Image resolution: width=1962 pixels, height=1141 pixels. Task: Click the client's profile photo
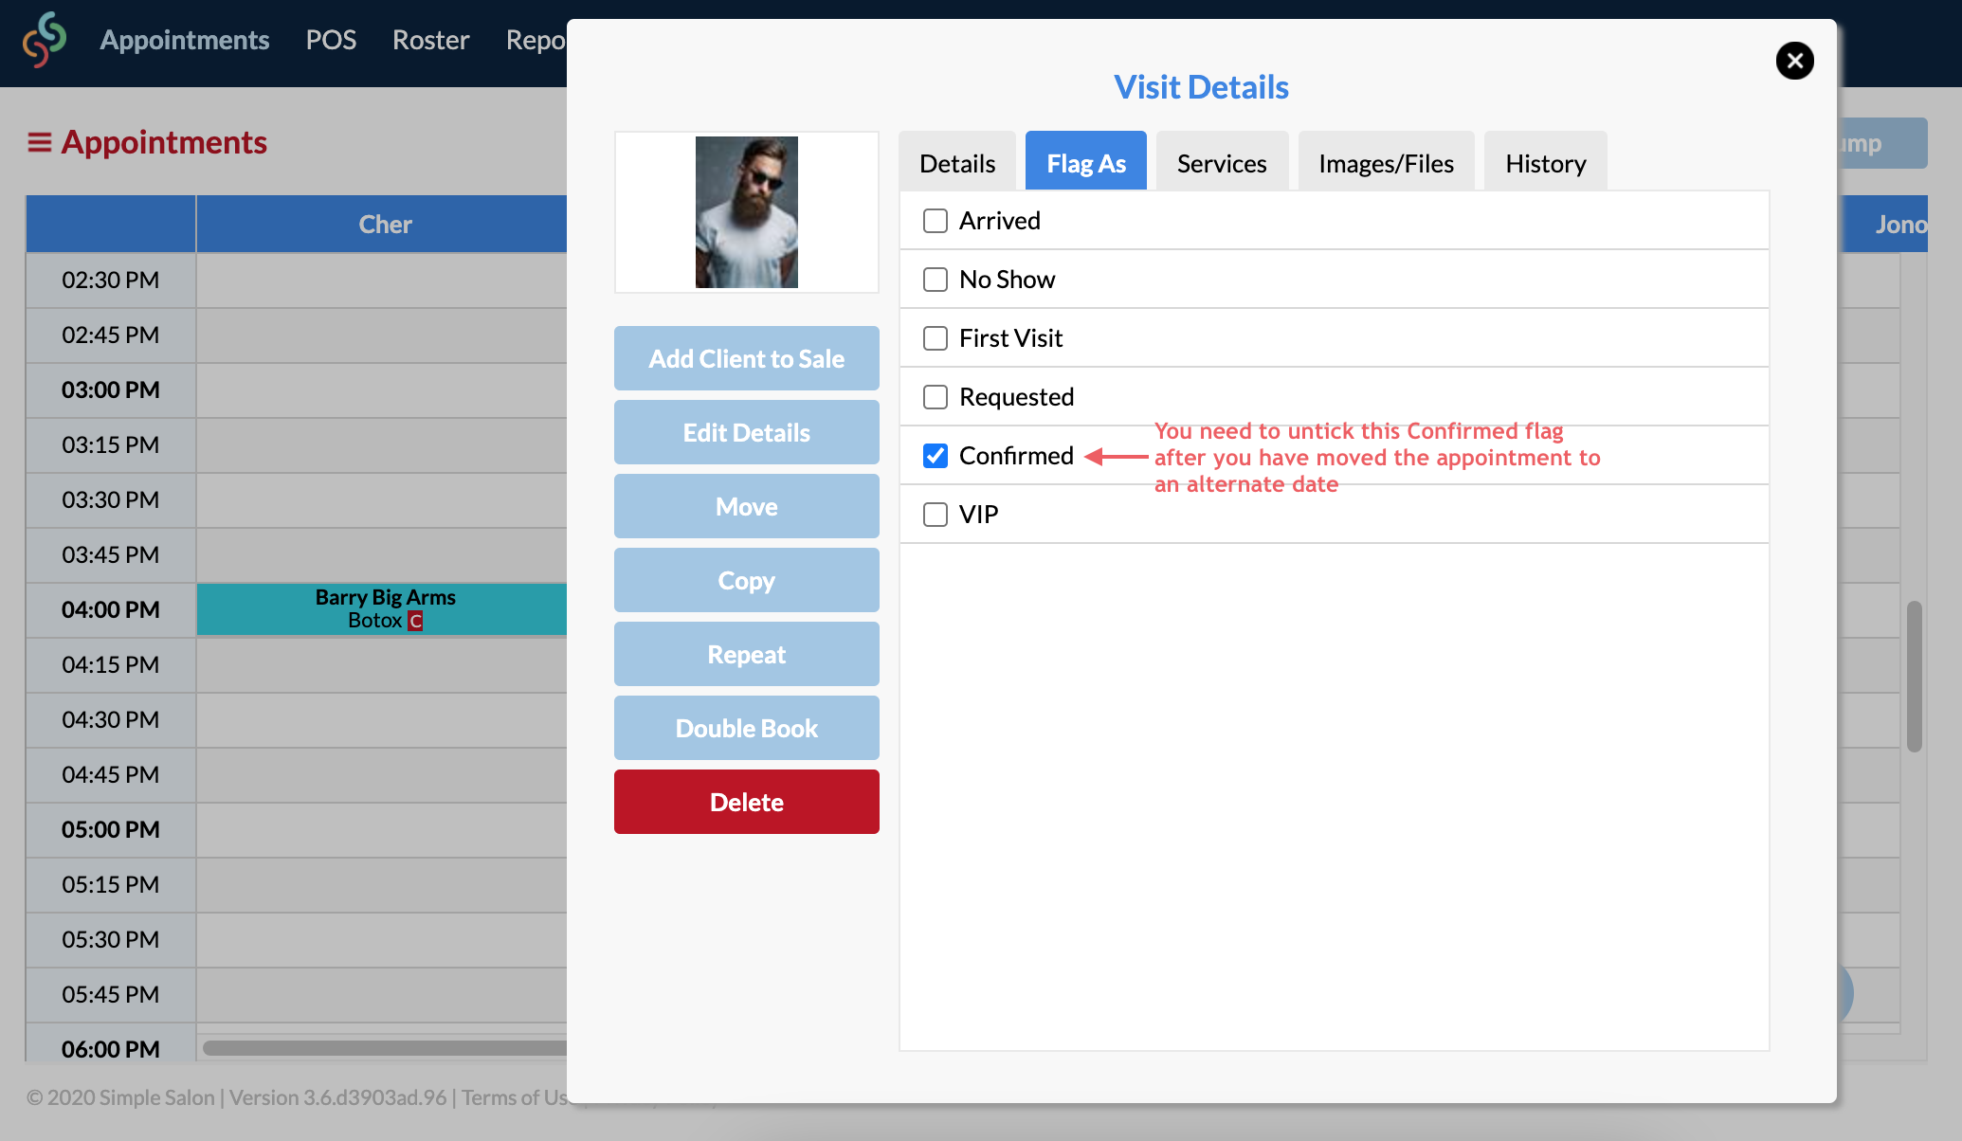tap(746, 212)
